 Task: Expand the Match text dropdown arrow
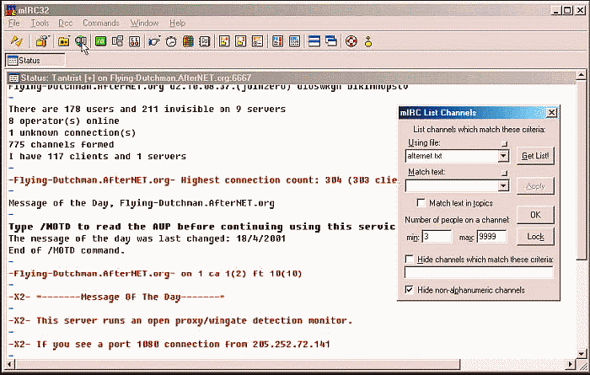pyautogui.click(x=503, y=185)
